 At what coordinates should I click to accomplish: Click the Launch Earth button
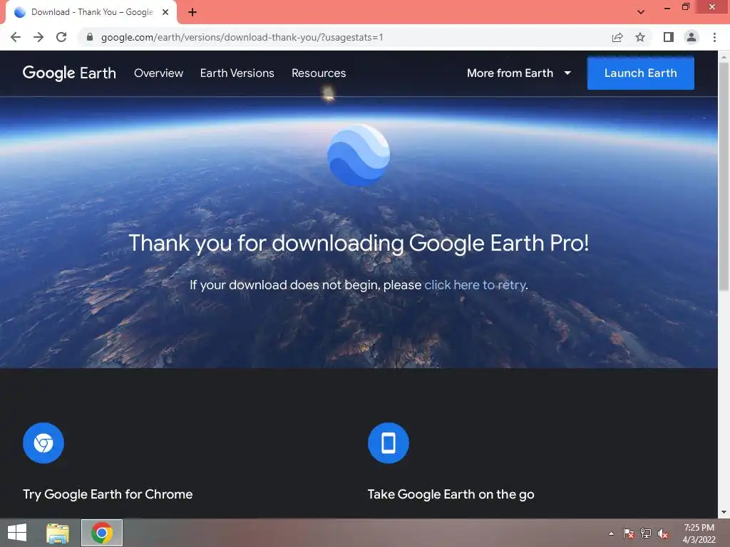[x=641, y=73]
